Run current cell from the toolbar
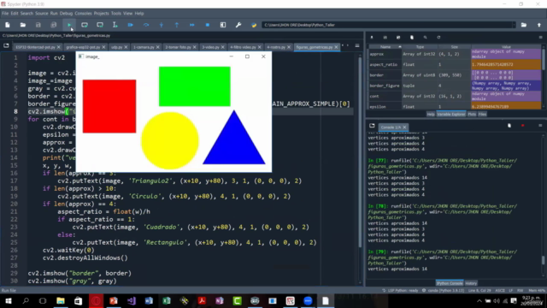This screenshot has height=308, width=547. click(x=85, y=25)
